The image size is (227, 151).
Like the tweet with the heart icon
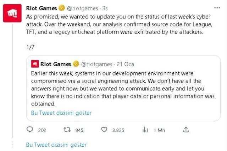pos(104,130)
